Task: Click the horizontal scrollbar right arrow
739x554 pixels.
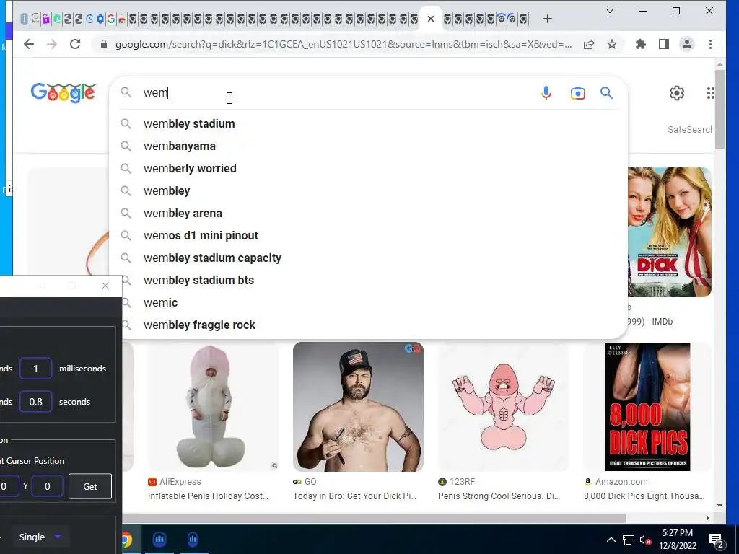Action: pyautogui.click(x=708, y=518)
